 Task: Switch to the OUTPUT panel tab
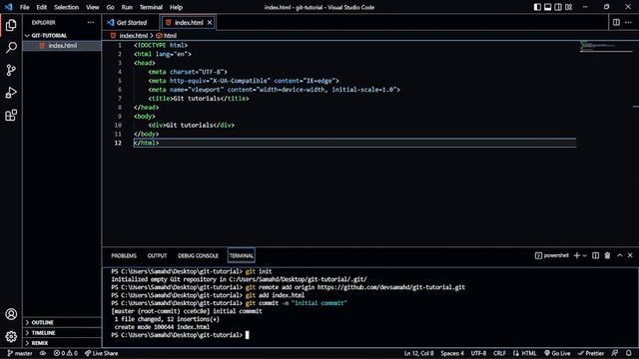click(x=158, y=255)
